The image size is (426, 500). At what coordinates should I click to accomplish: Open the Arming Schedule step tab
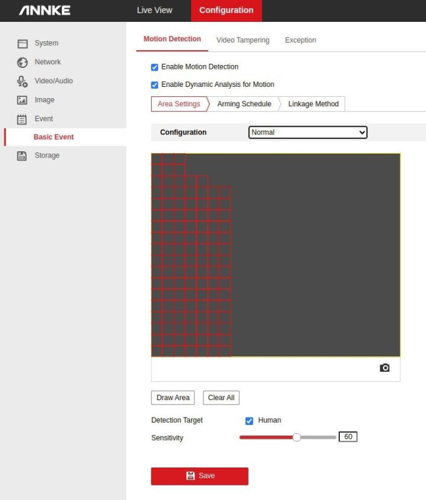tap(244, 104)
